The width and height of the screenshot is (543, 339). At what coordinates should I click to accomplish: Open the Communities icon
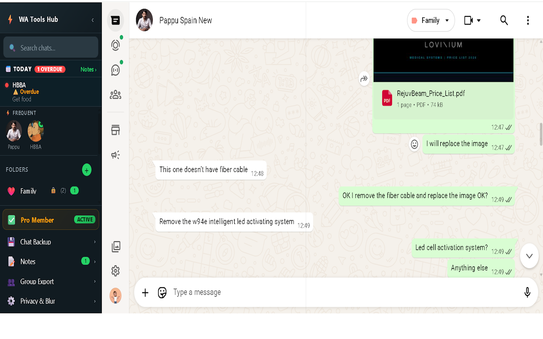[115, 95]
